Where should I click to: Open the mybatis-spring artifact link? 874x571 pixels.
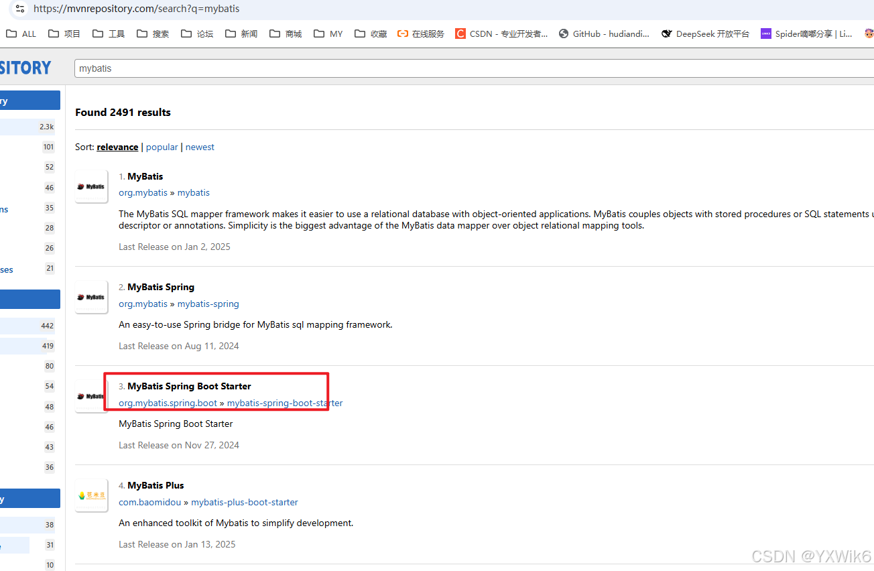pos(208,304)
